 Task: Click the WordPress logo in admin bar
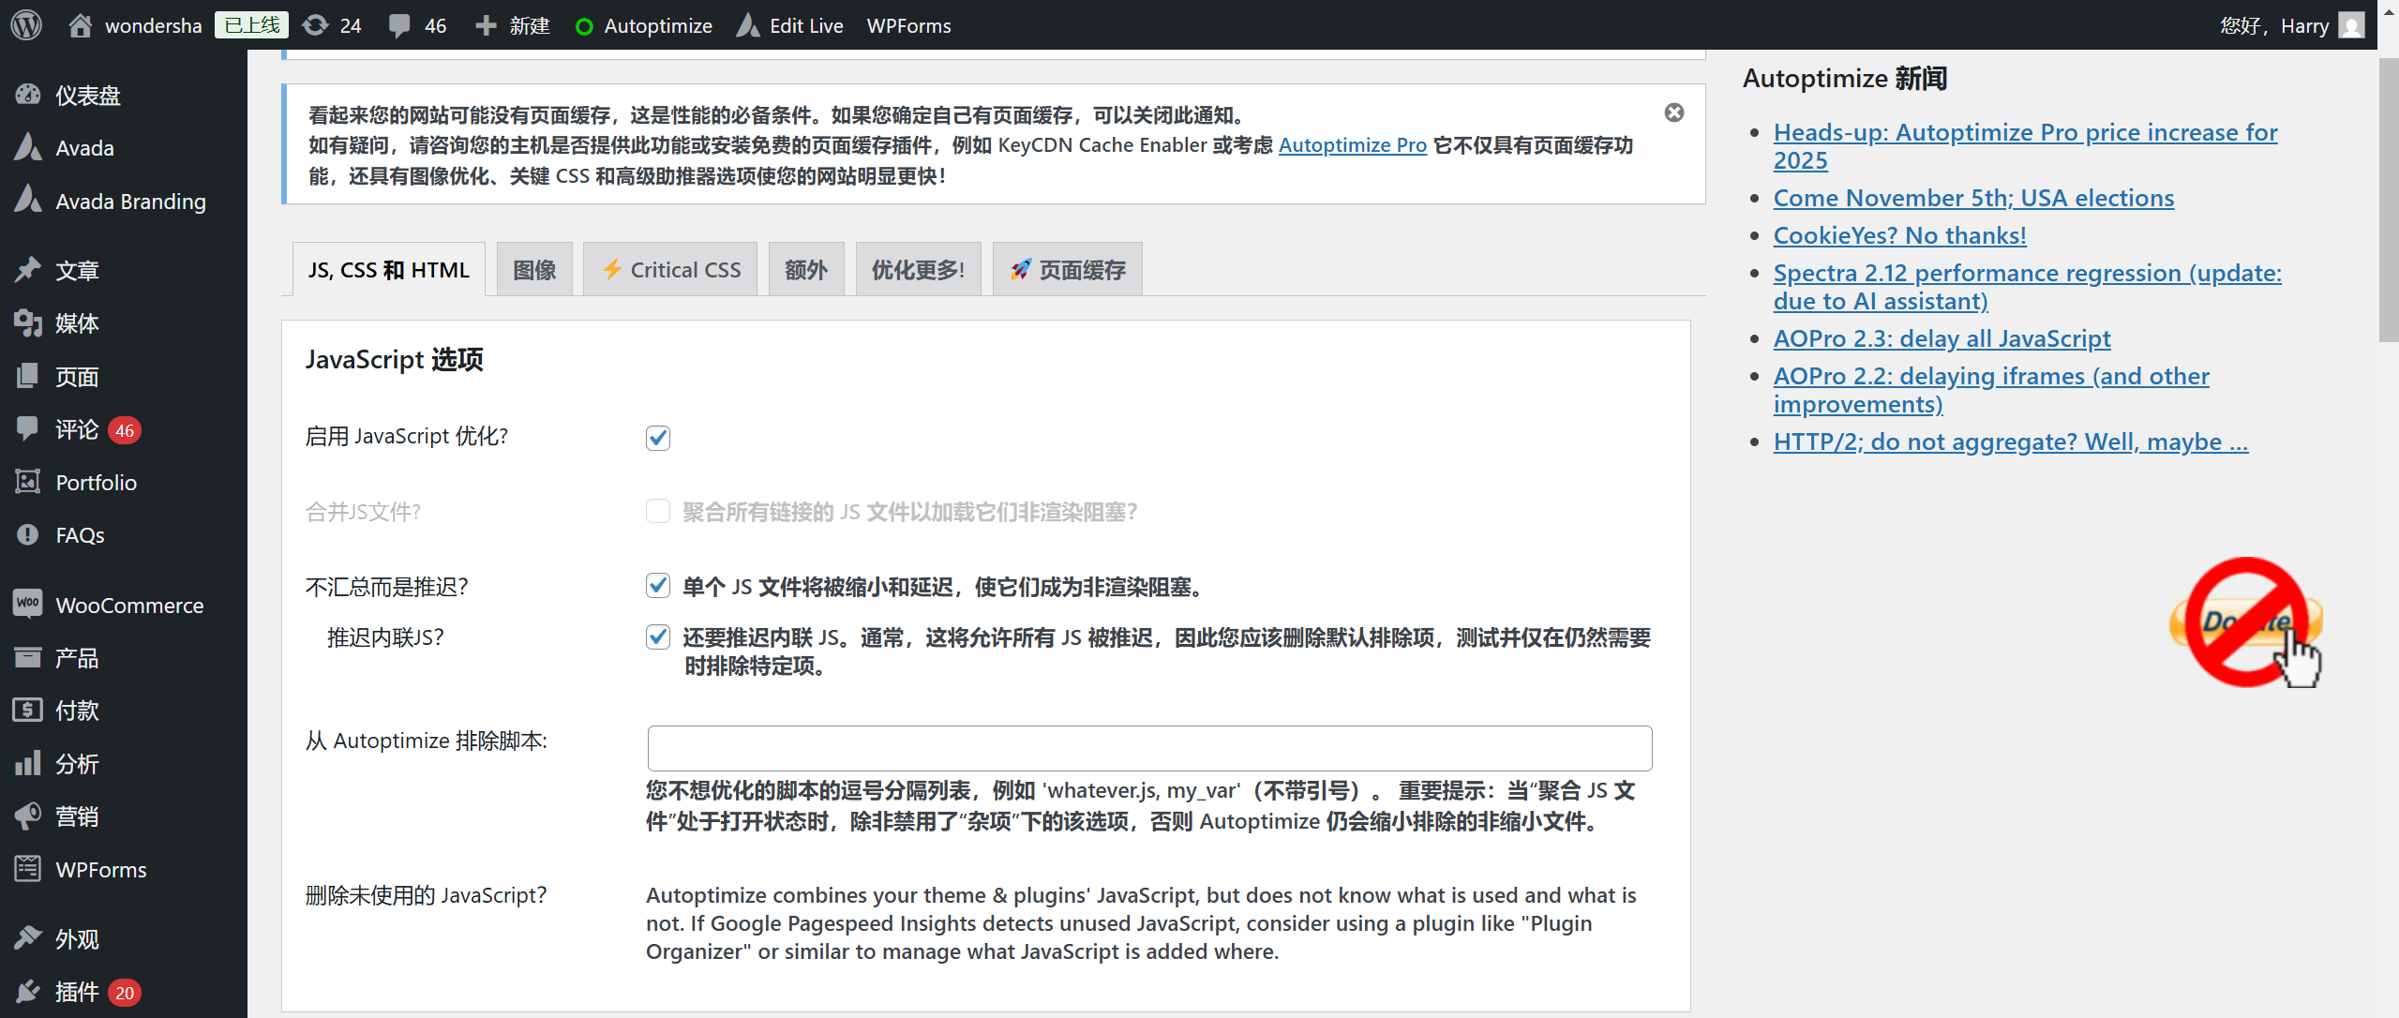coord(25,25)
